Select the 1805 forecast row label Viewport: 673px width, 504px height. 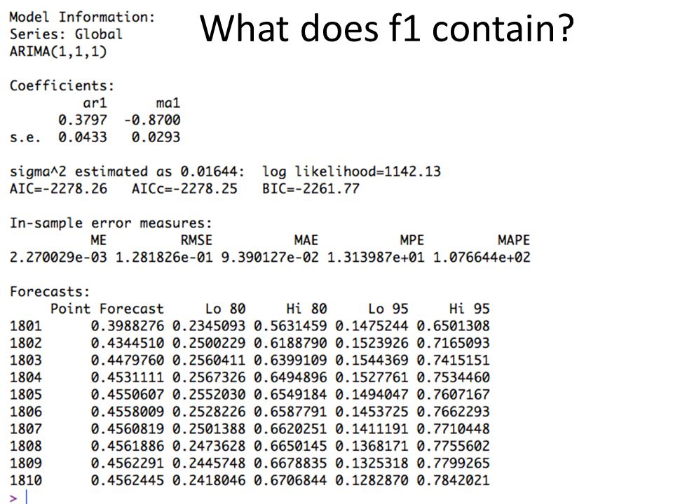pos(26,394)
